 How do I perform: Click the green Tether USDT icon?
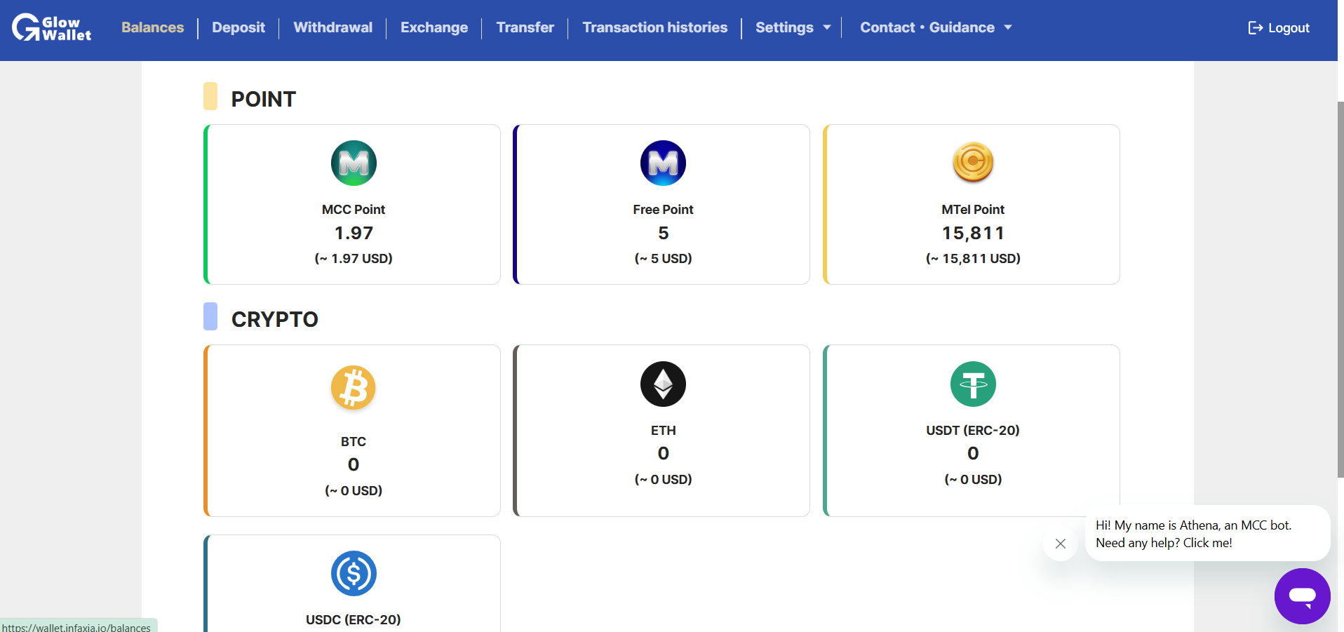973,384
